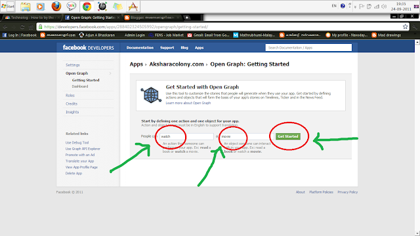Open the Use Debug Tool link
Image resolution: width=420 pixels, height=236 pixels.
pos(77,143)
